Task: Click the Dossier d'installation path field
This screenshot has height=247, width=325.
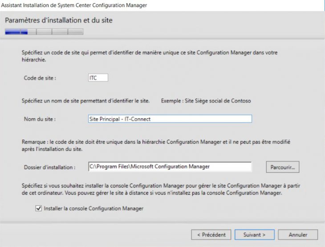Action: click(x=170, y=167)
